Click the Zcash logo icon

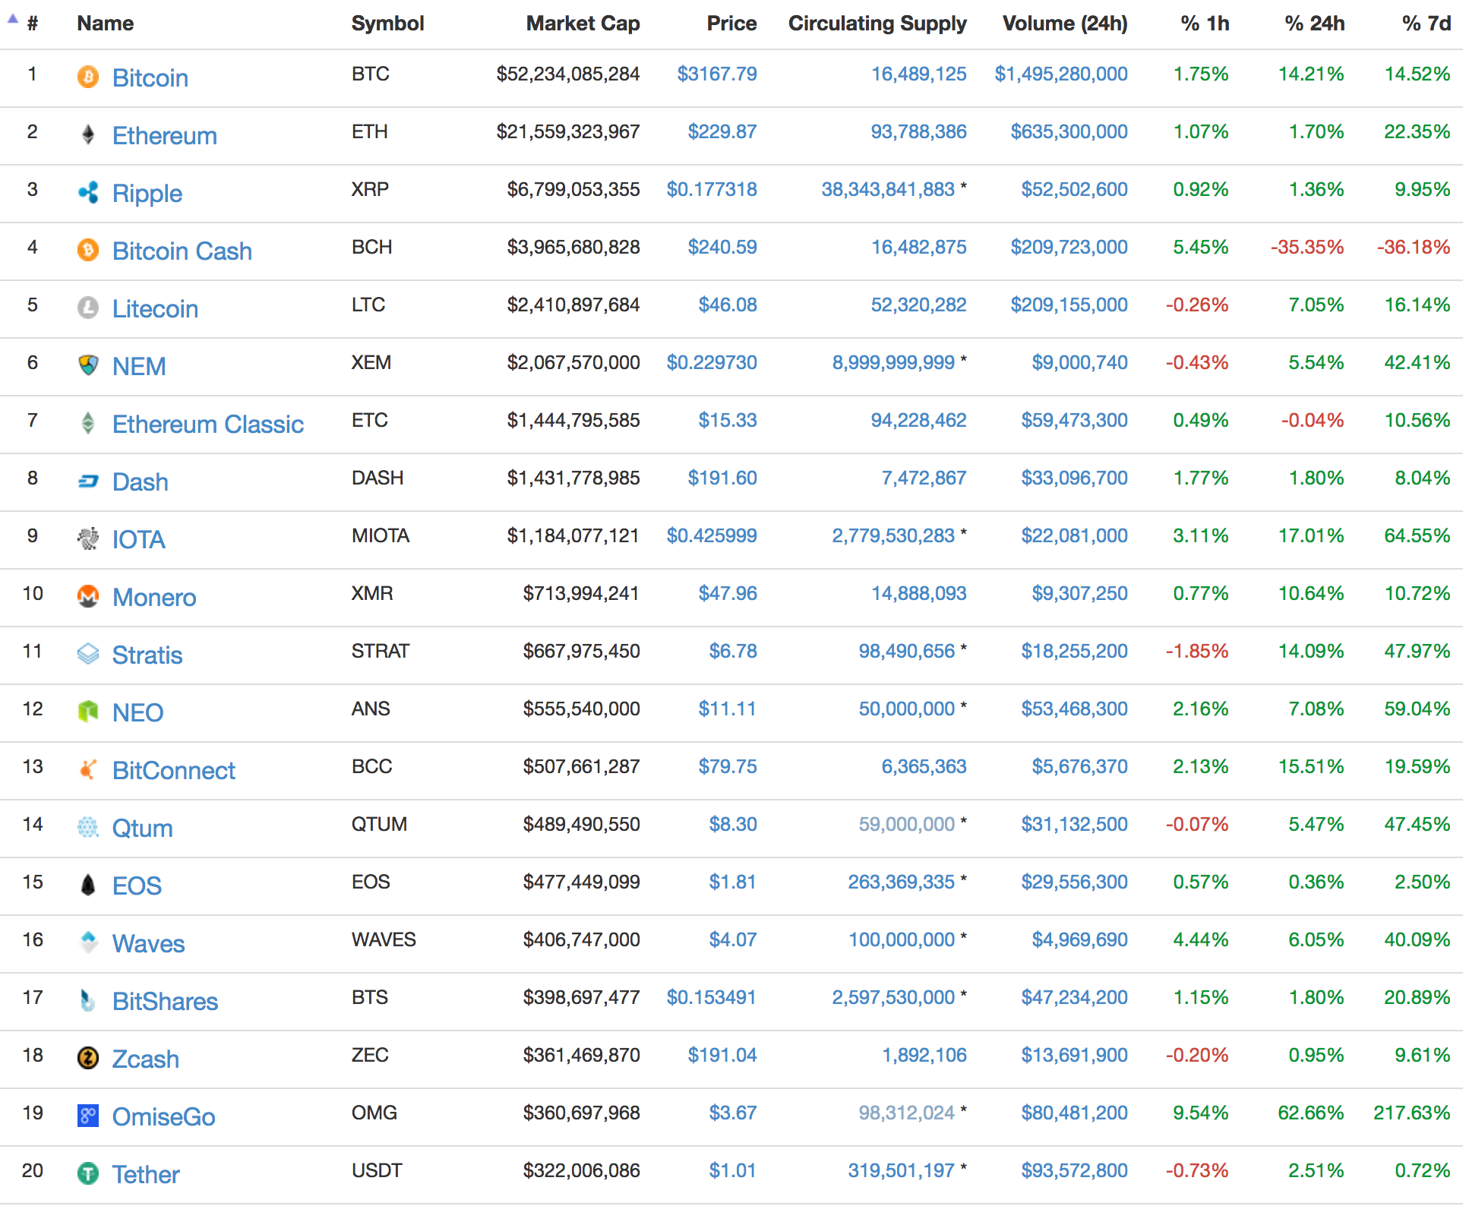pos(88,1058)
